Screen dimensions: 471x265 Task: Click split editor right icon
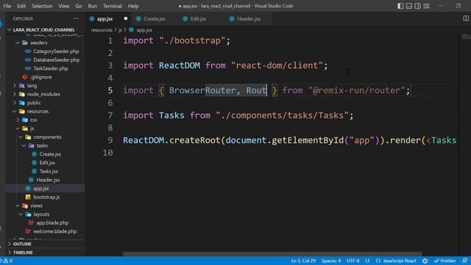[466, 18]
